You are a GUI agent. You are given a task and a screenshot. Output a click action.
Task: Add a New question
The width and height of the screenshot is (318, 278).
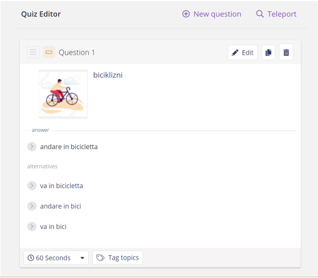pos(212,14)
